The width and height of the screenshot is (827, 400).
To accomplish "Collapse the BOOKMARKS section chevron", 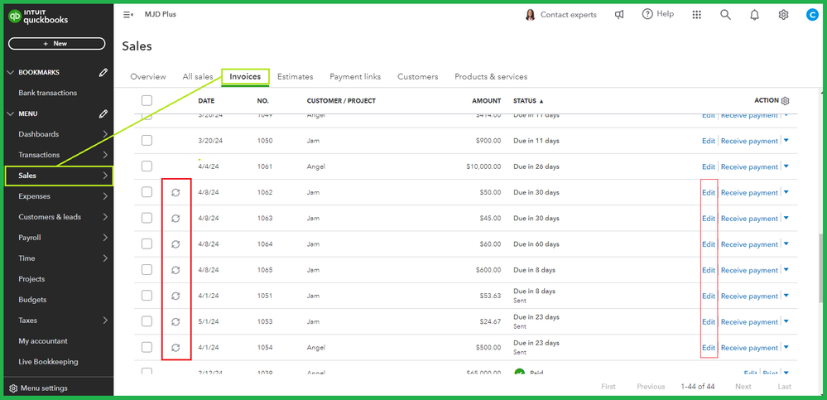I will click(x=11, y=72).
